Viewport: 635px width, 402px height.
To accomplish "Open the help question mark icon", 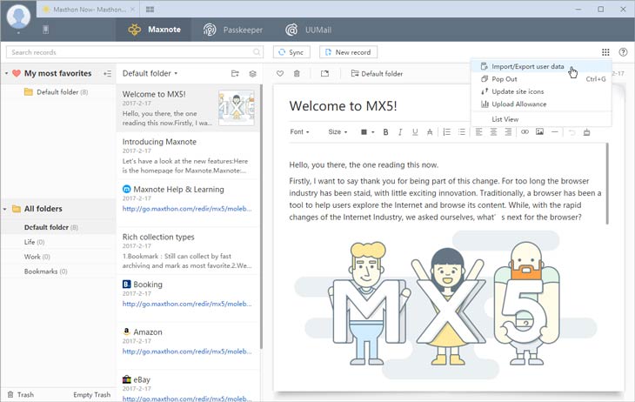I will pos(623,52).
